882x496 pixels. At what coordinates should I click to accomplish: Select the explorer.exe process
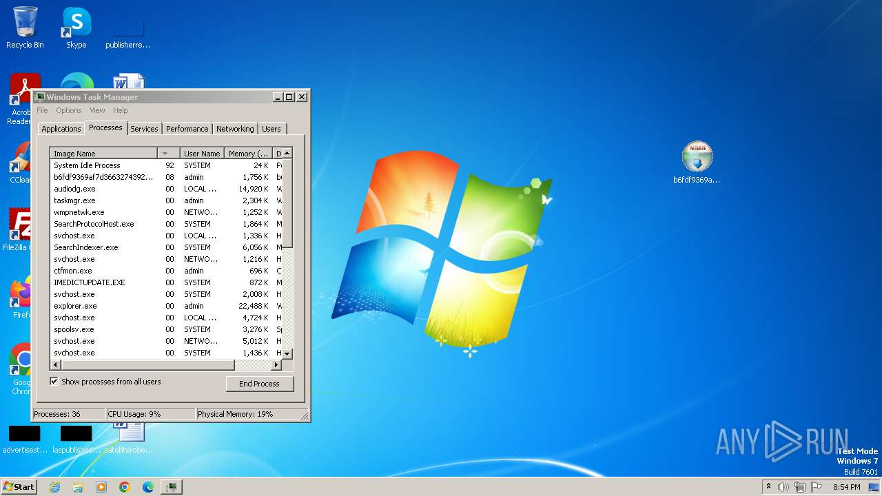[166, 306]
